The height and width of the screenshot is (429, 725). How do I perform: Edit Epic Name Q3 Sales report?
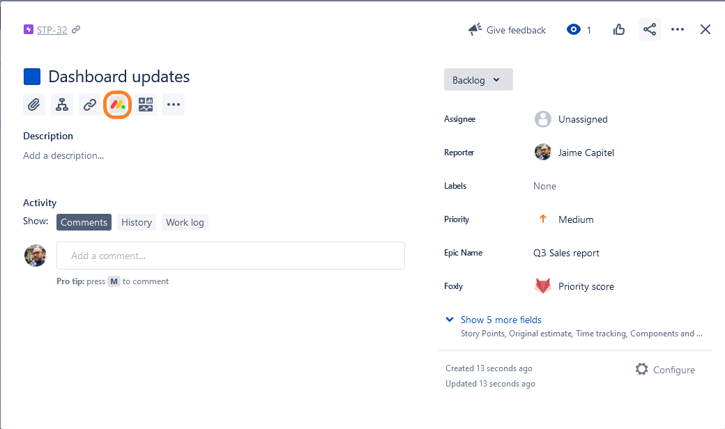click(566, 253)
